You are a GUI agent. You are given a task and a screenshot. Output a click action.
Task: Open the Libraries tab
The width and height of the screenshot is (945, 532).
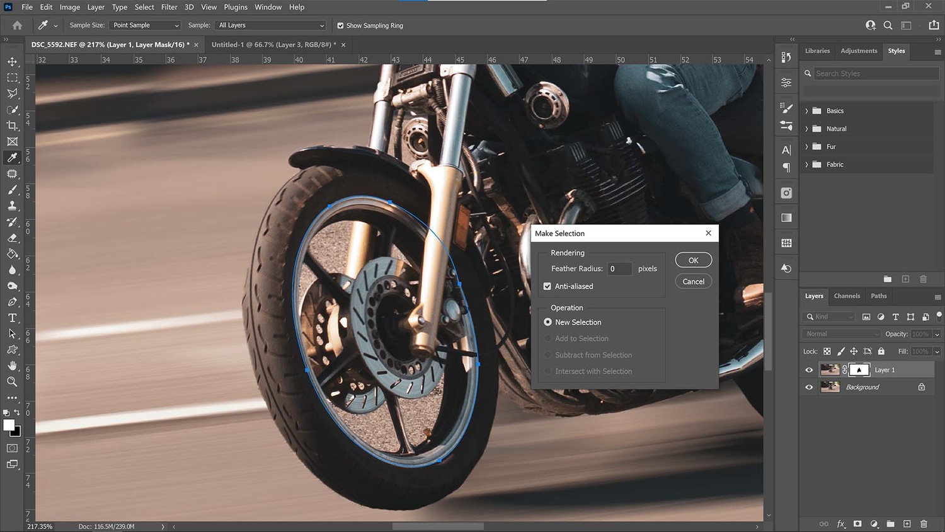tap(817, 51)
